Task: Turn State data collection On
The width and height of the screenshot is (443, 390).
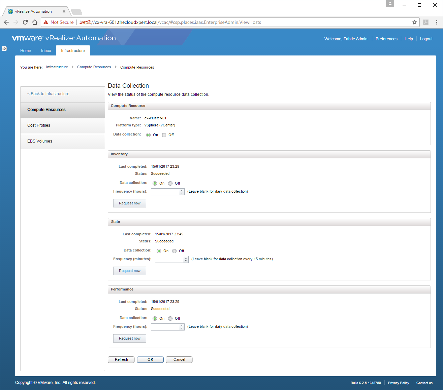Action: tap(159, 251)
